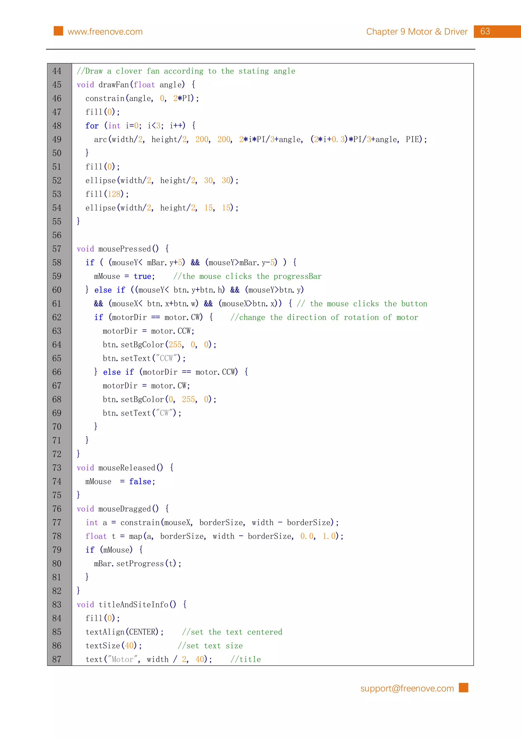Click the 'if (mMouse) {' line
Screen dimensions: 521x738
[x=114, y=550]
